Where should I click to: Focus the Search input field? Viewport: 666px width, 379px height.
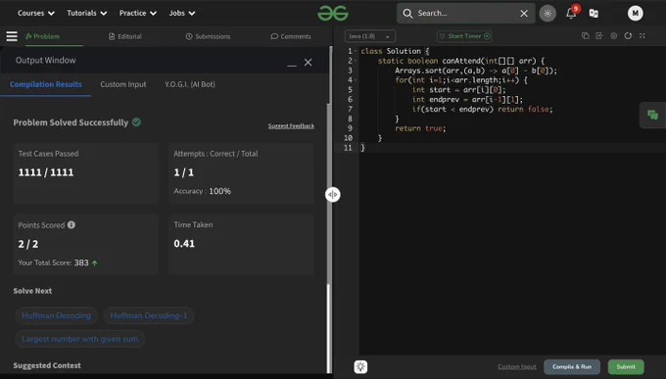466,13
